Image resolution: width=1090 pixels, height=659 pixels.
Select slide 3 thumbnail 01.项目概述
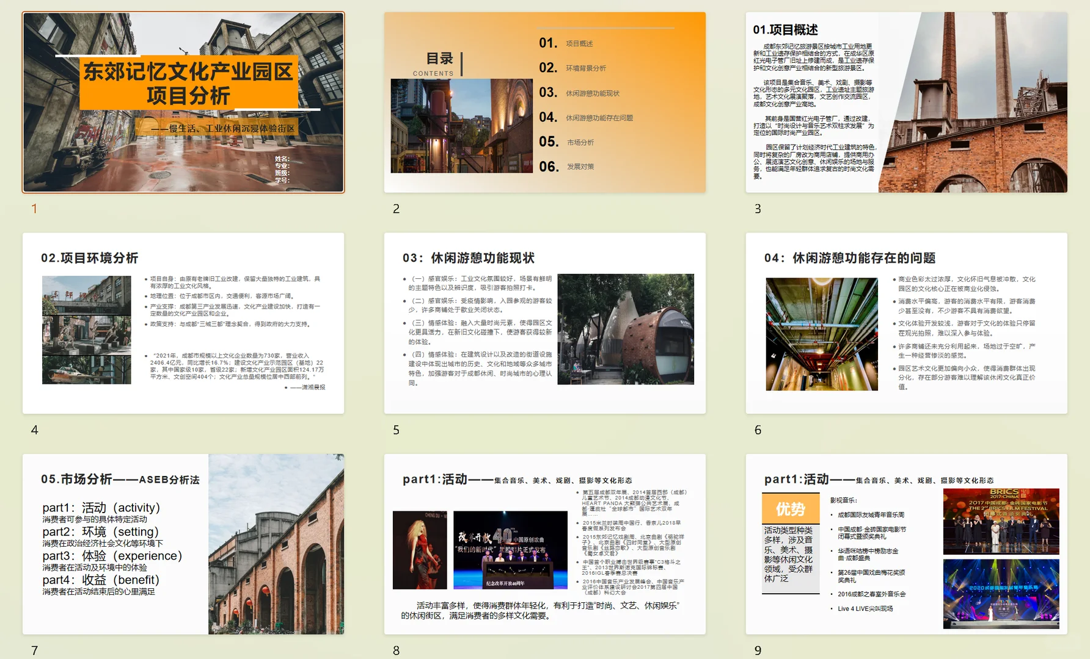907,103
